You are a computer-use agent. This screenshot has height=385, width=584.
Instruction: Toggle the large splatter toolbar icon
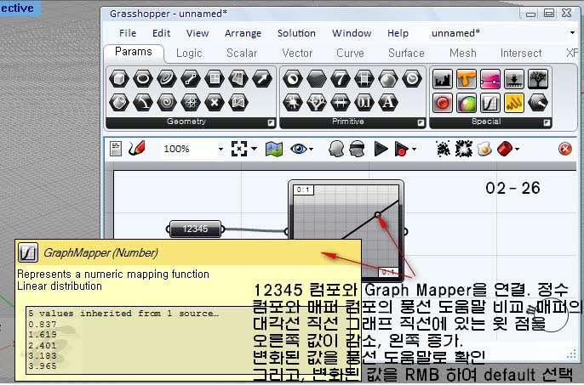[x=464, y=149]
